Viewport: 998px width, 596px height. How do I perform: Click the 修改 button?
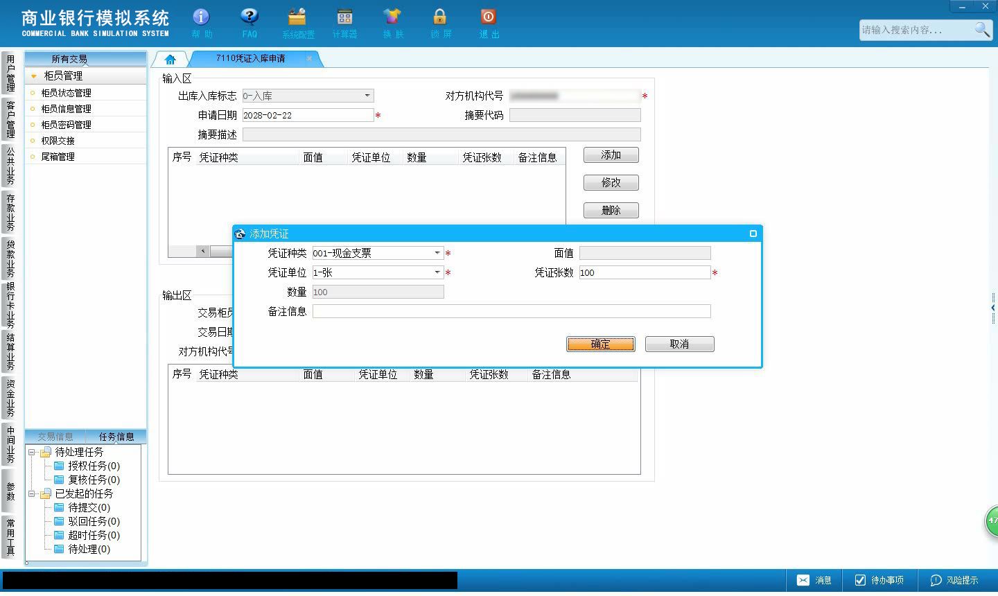[611, 183]
